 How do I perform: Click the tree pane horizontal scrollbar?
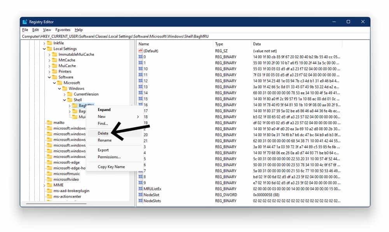tap(56, 204)
